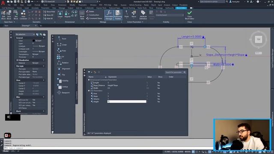Click command line input field
This screenshot has width=274, height=154.
tap(108, 148)
